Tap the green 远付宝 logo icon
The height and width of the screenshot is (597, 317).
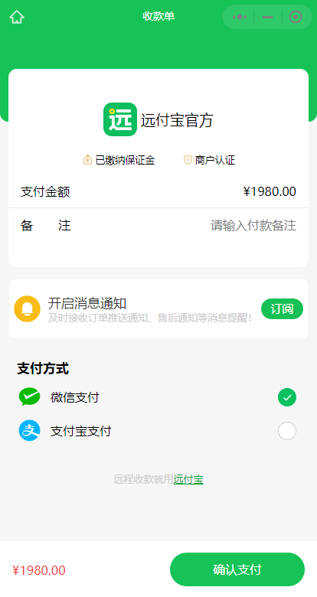point(120,119)
